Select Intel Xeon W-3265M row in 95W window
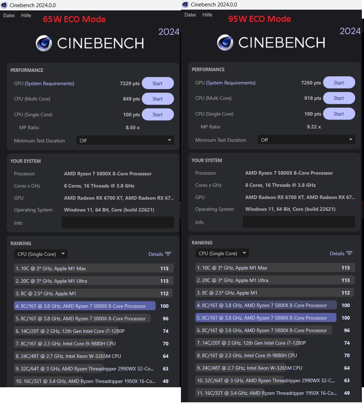Screen dimensions: 364x403 point(275,368)
